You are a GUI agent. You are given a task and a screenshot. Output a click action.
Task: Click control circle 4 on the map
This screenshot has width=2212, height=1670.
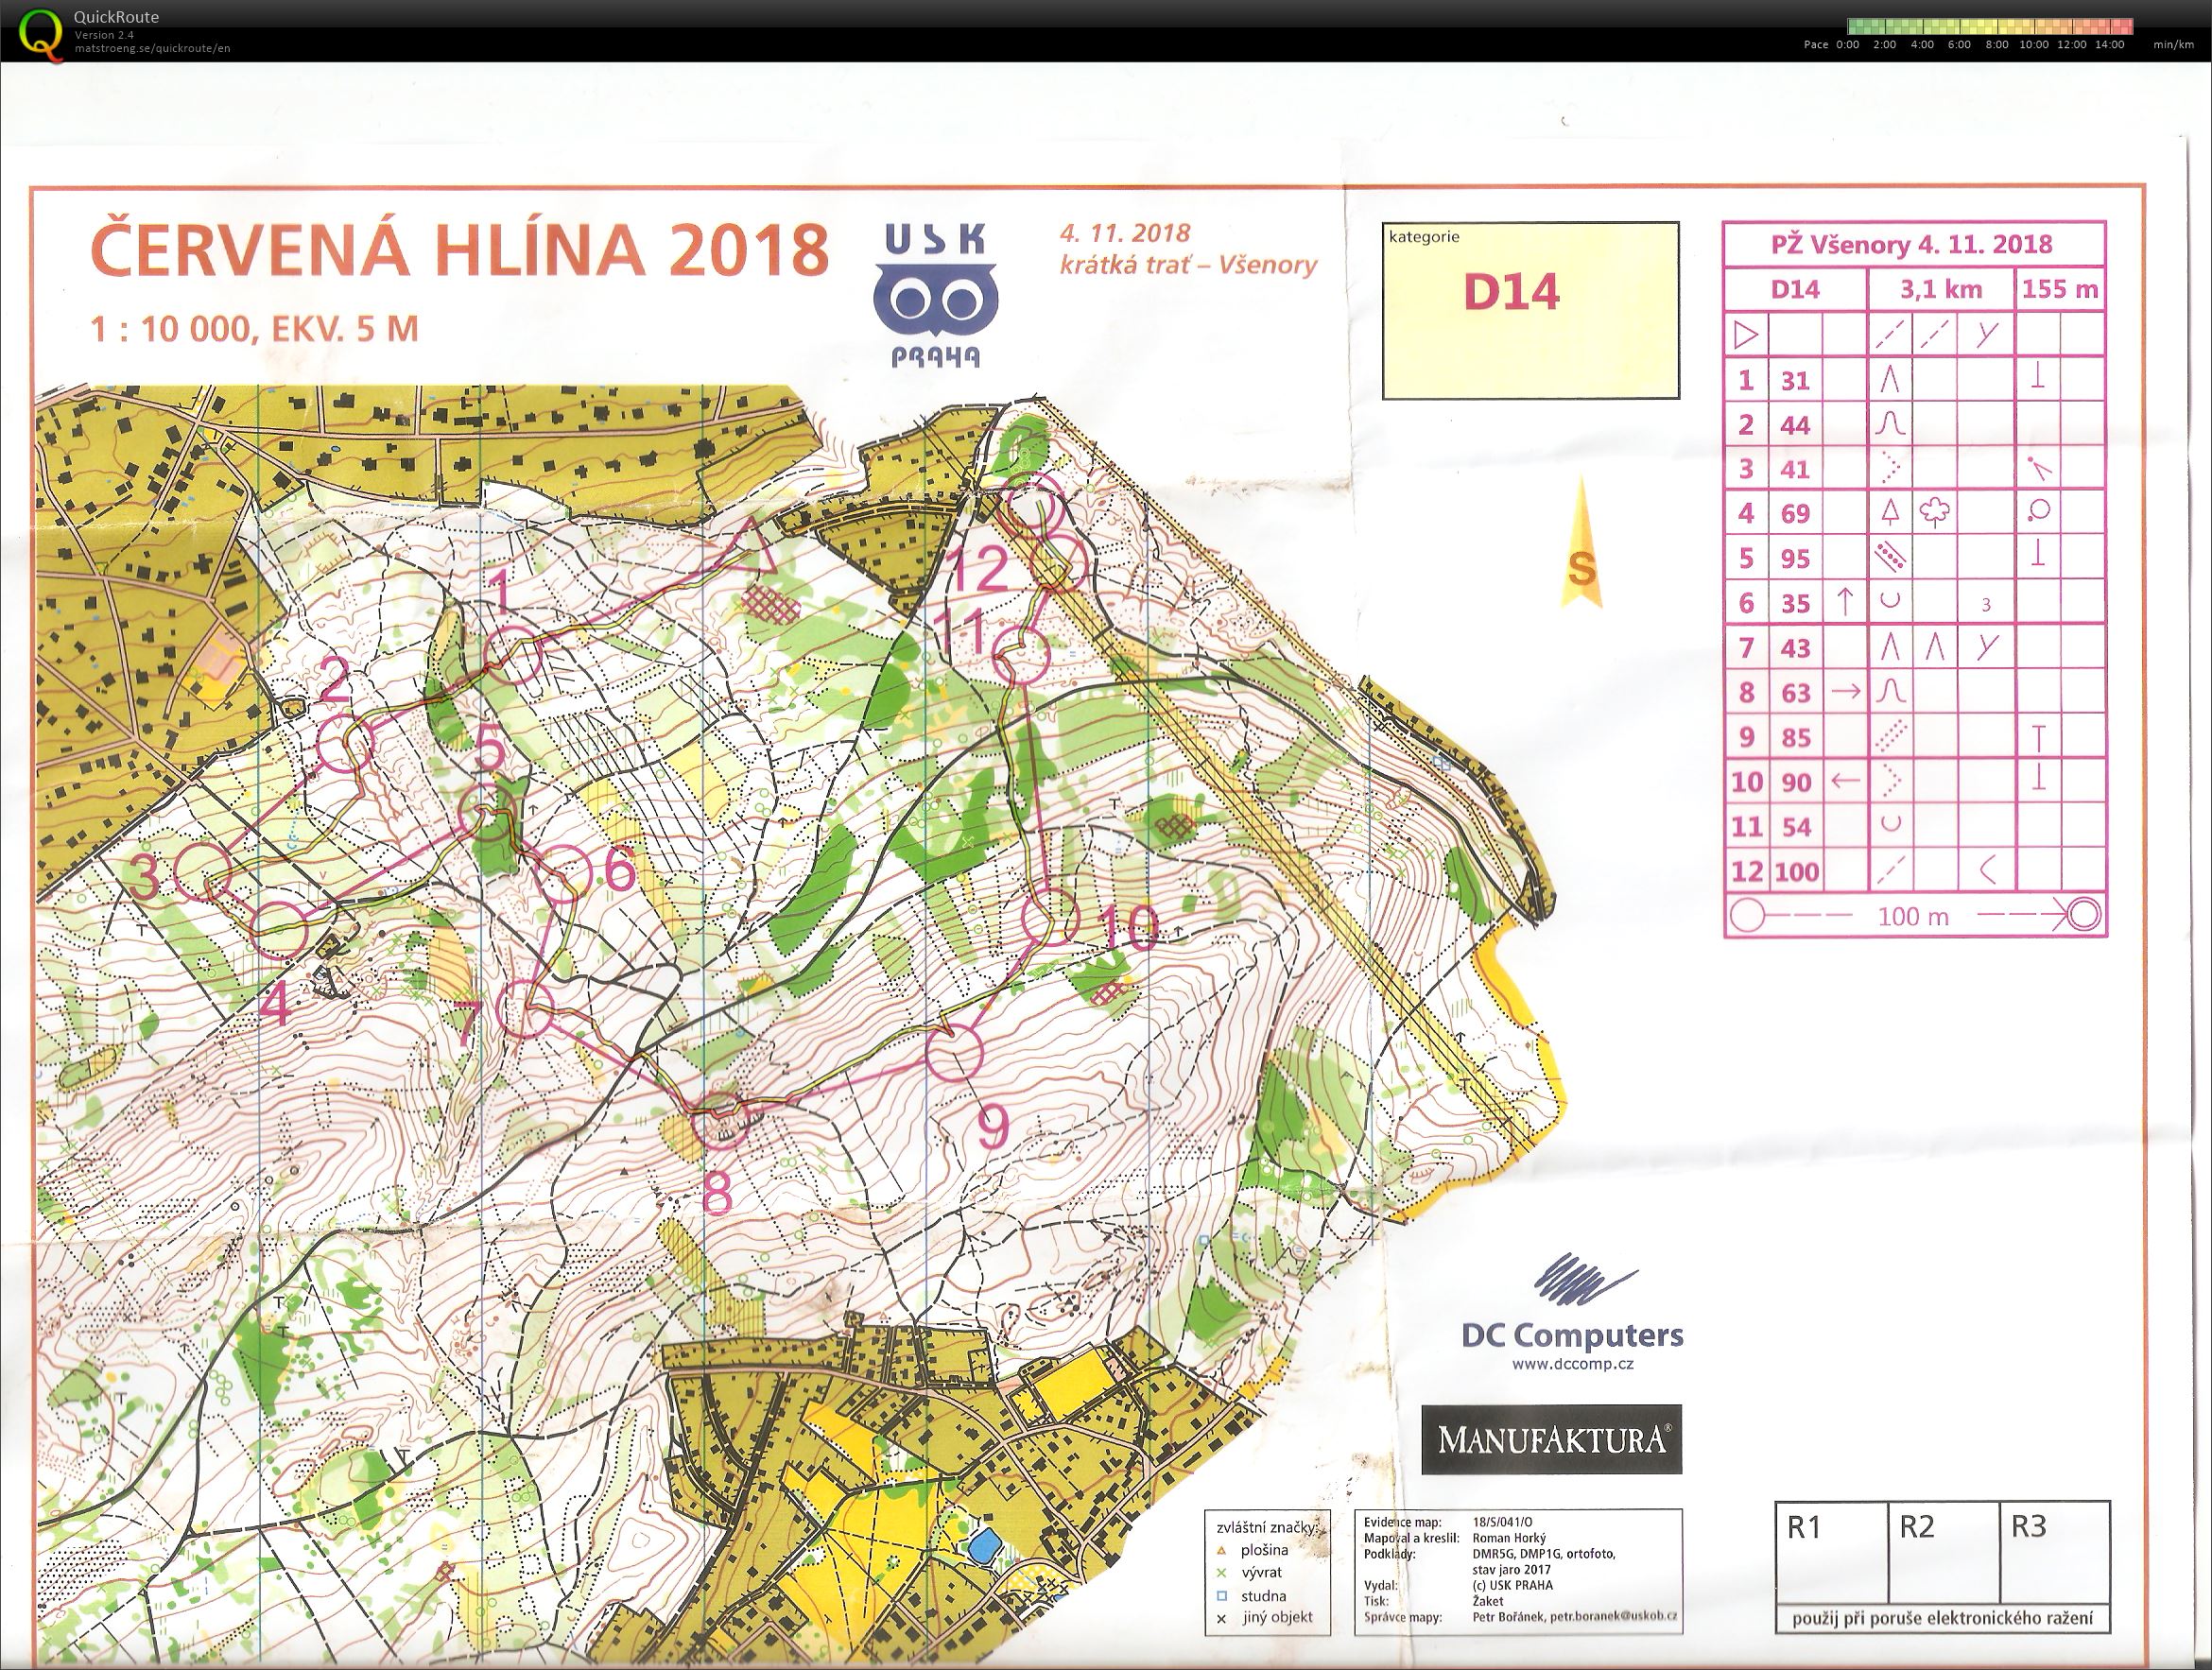coord(279,930)
